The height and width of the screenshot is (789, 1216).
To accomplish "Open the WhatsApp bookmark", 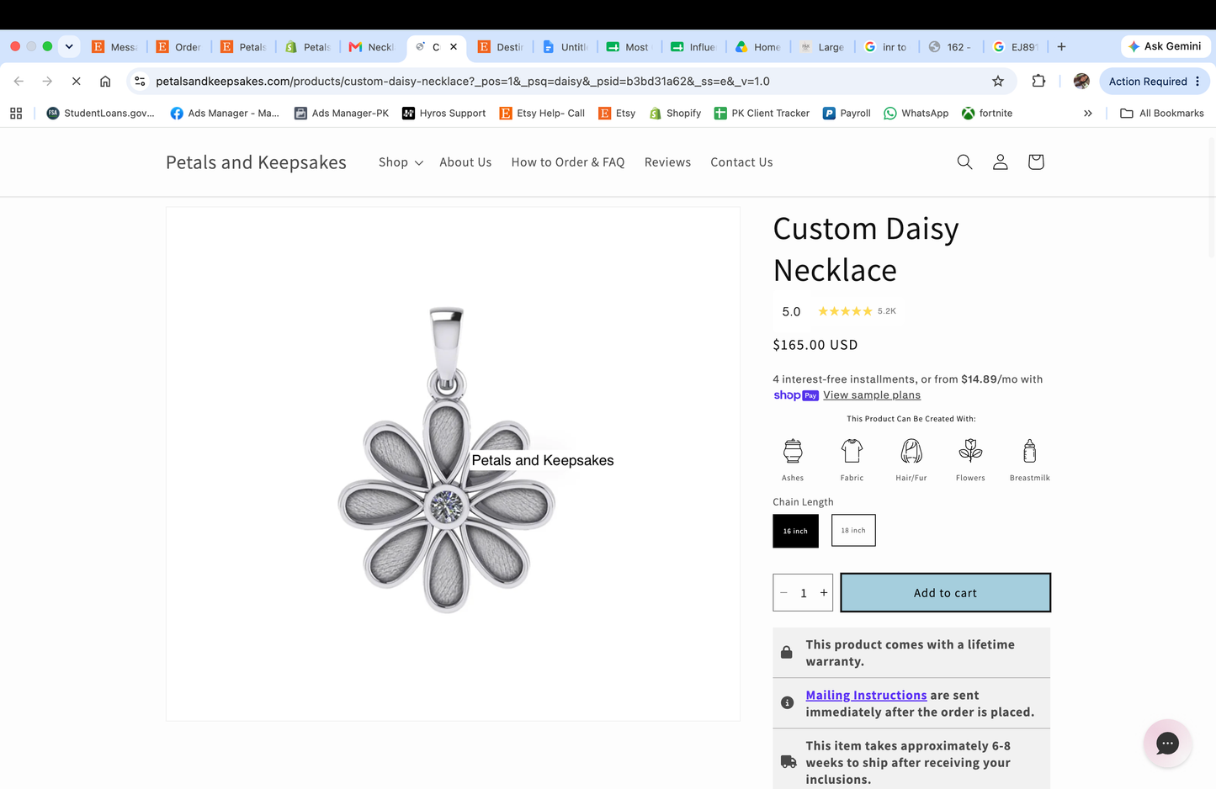I will pyautogui.click(x=916, y=113).
